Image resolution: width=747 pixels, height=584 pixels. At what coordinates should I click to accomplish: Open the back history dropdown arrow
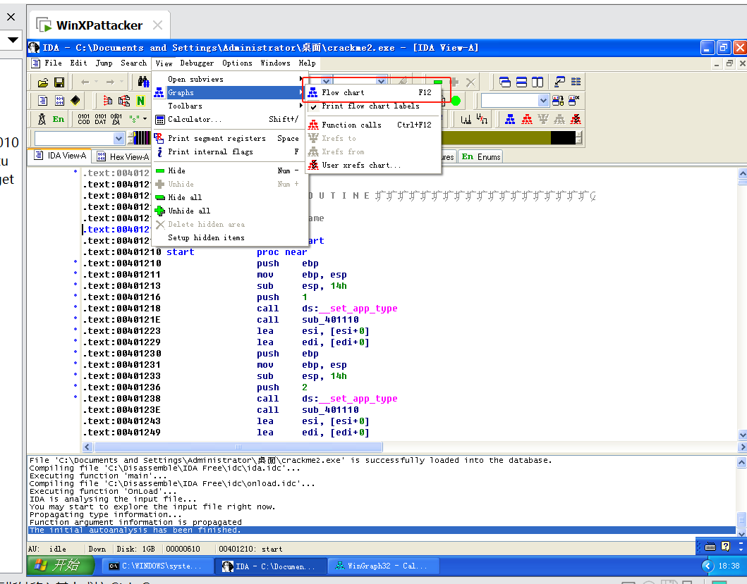click(x=96, y=82)
